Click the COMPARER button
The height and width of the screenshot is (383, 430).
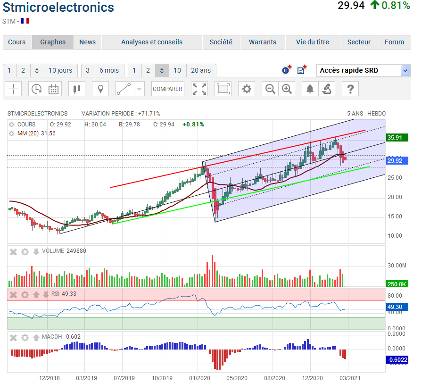pos(167,89)
